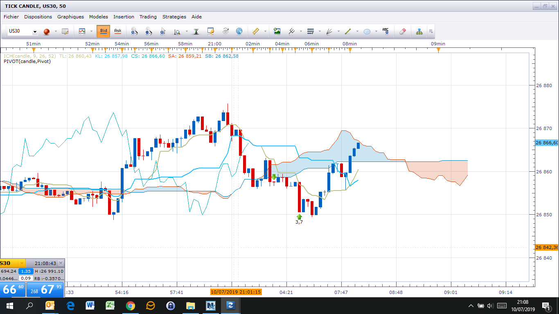Click the red ball record icon
The image size is (559, 314).
click(x=46, y=31)
